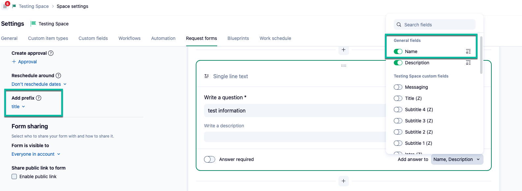The width and height of the screenshot is (522, 191).
Task: Open the Name, Description answer dropdown
Action: coord(457,159)
